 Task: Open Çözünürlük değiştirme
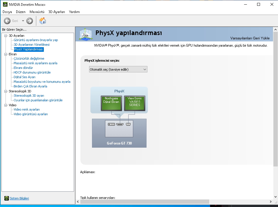pos(29,58)
